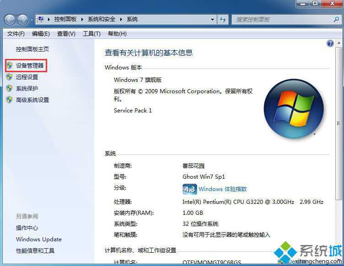The image size is (344, 266).
Task: Open the 文件(F) menu
Action: point(16,34)
